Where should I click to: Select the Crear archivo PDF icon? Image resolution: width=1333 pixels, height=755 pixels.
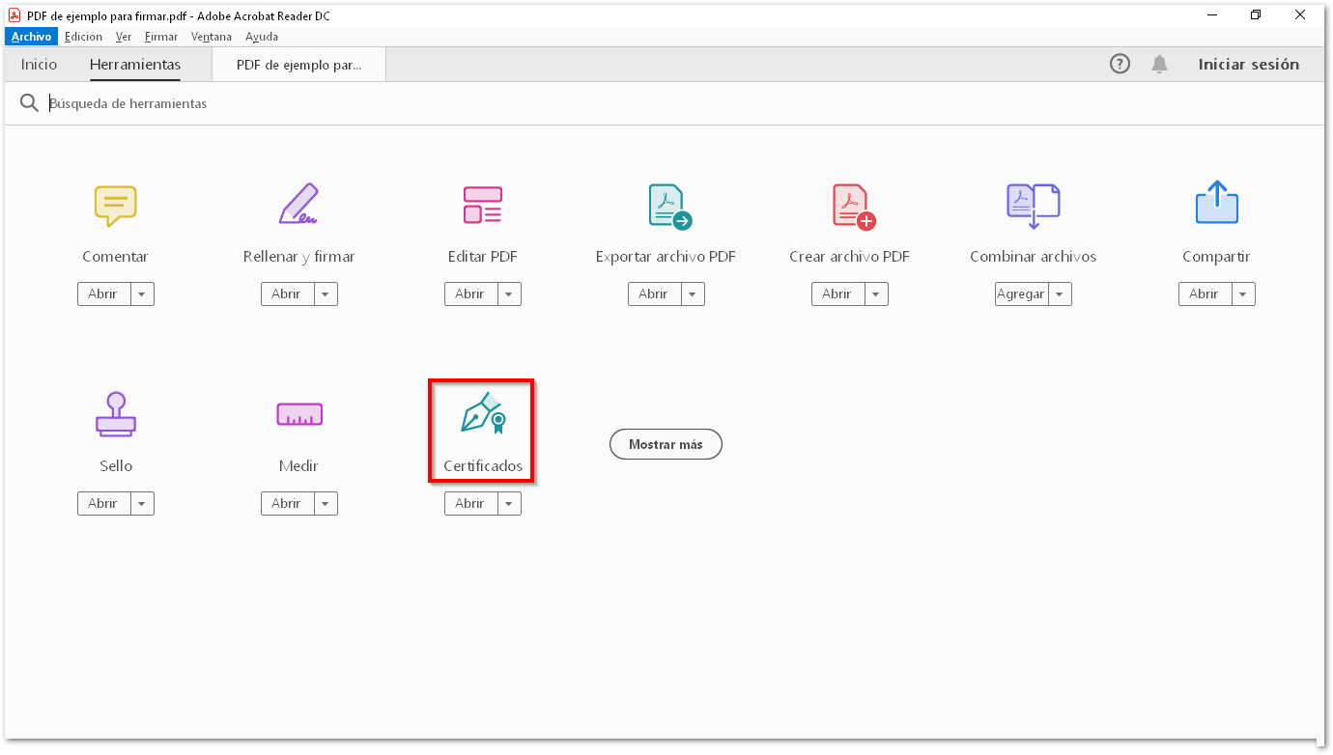click(853, 206)
